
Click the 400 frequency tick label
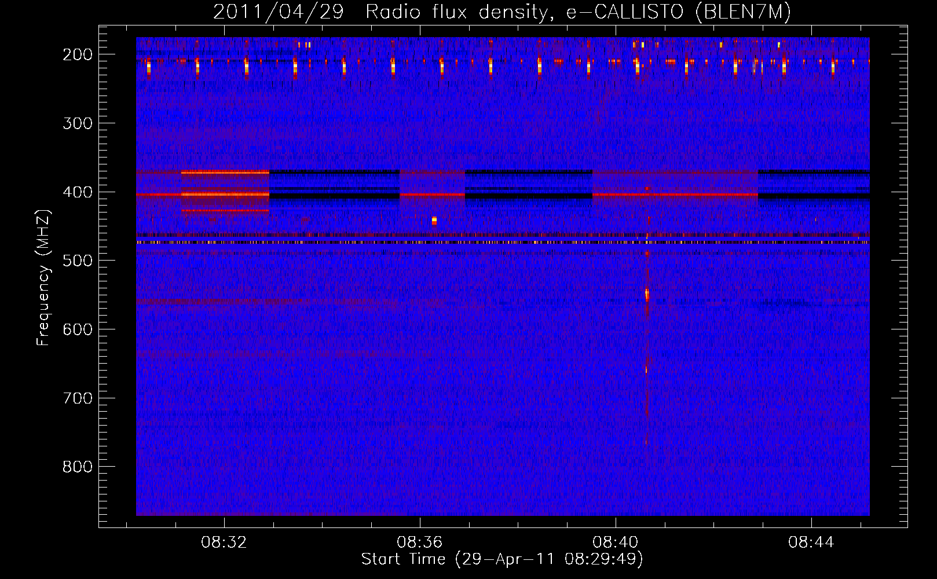[x=77, y=192]
